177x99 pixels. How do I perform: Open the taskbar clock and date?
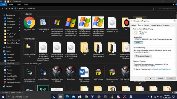[166, 97]
